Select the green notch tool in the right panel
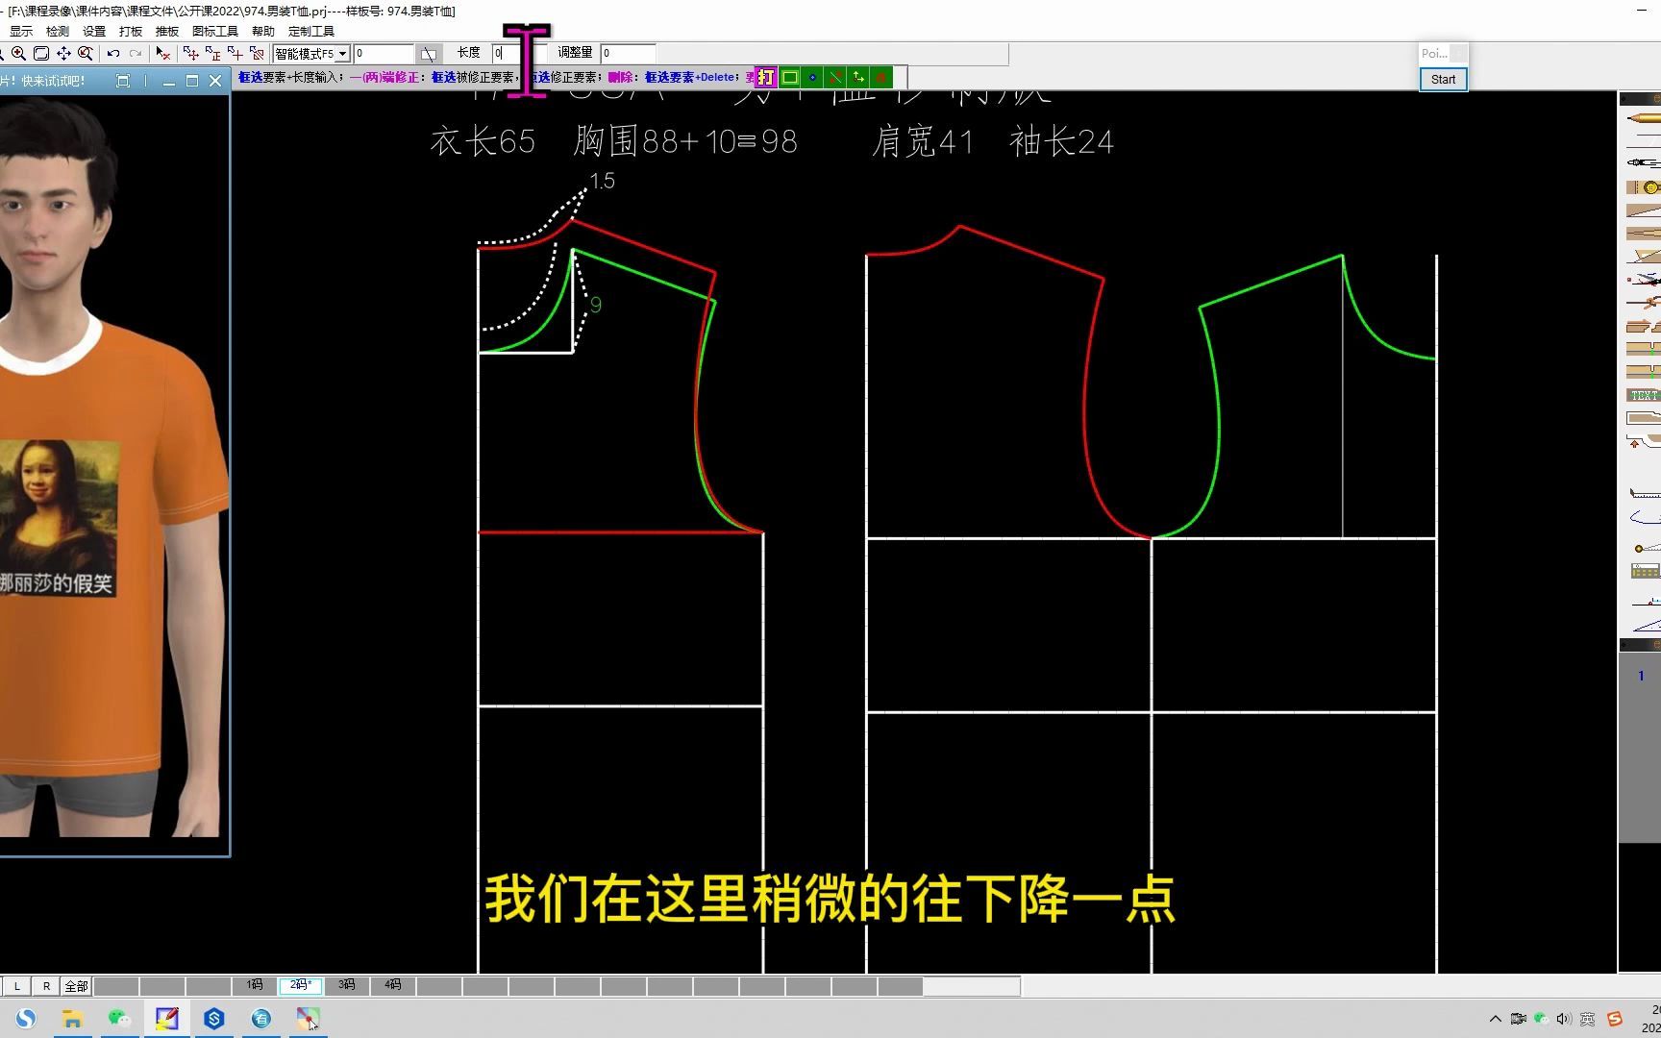This screenshot has height=1038, width=1661. point(1643,349)
